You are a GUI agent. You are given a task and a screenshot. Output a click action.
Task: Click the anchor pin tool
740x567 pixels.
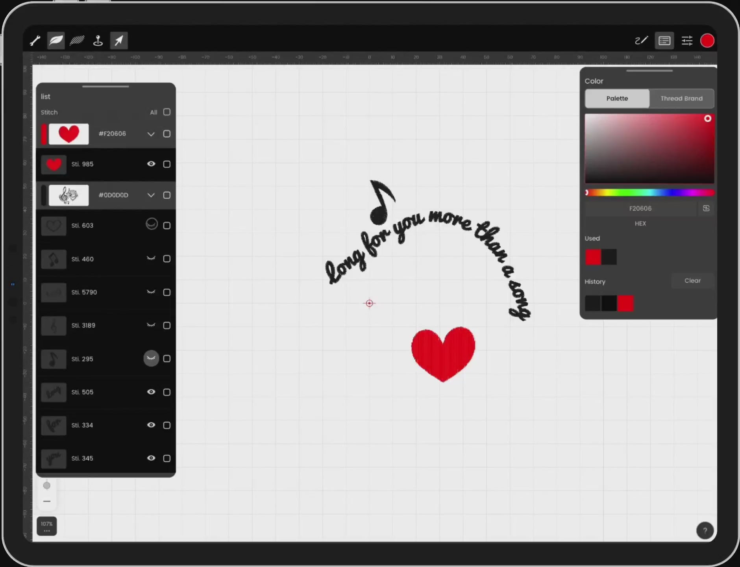pos(98,41)
